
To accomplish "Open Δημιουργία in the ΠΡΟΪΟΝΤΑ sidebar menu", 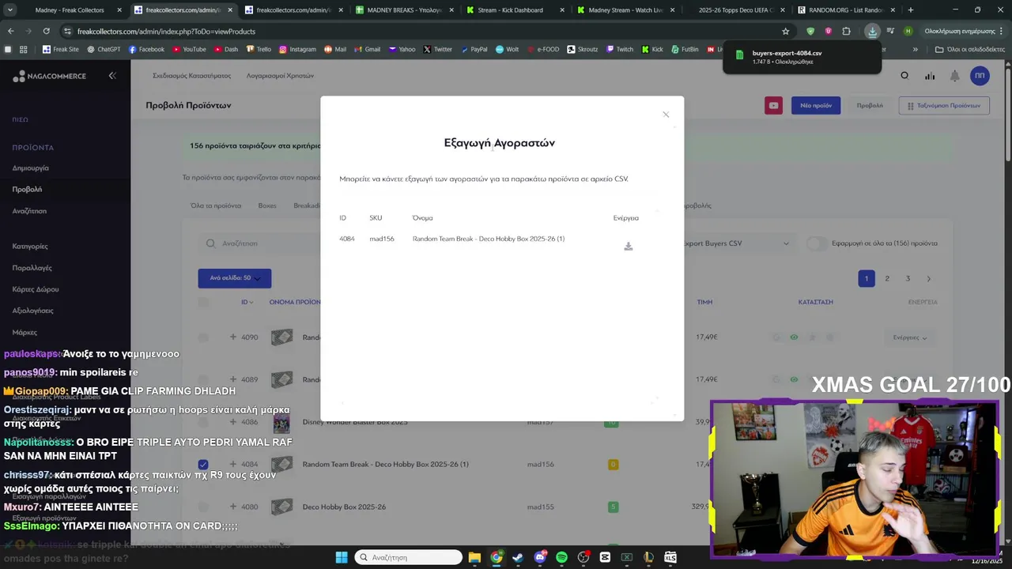I will coord(30,168).
